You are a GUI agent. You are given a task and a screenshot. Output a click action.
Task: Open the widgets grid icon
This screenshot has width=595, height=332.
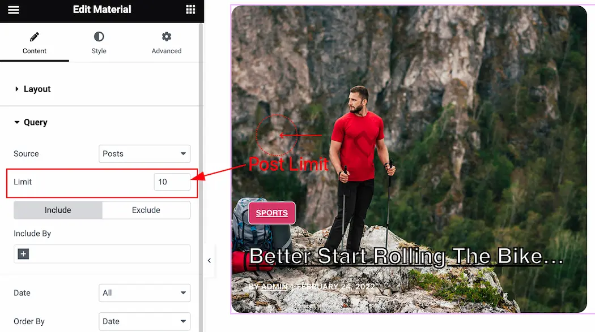pos(190,10)
